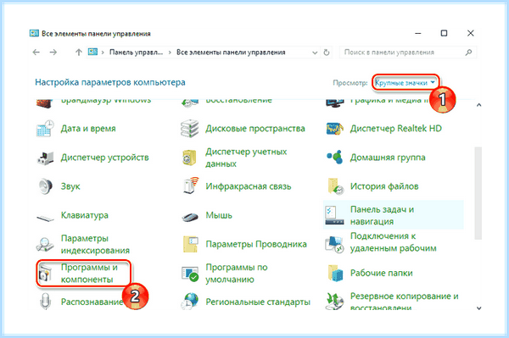Click the Региональные стандарты globe icon
Viewport: 509px width, 338px height.
pos(189,301)
